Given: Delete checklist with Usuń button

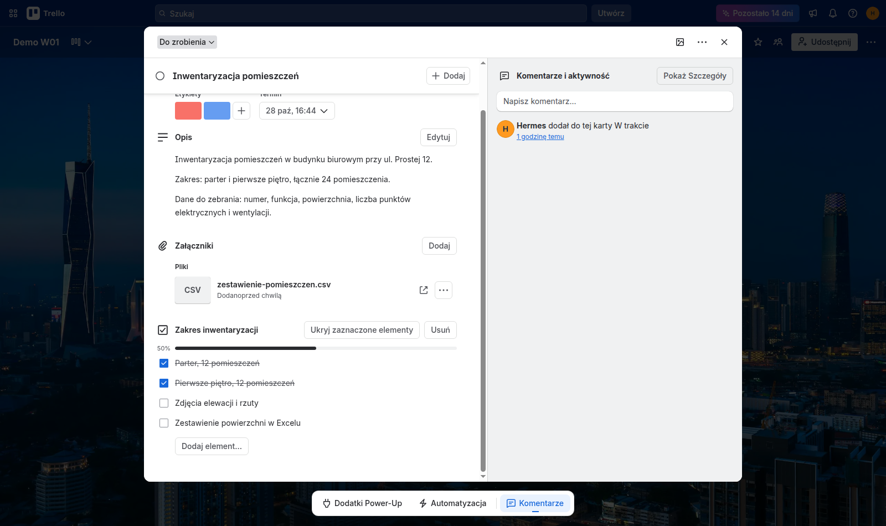Looking at the screenshot, I should (x=440, y=330).
